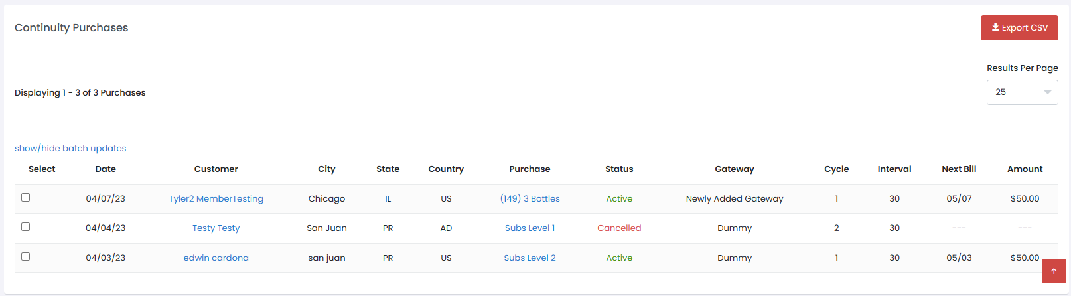View the edwin cardona customer profile
The image size is (1071, 296).
[216, 258]
